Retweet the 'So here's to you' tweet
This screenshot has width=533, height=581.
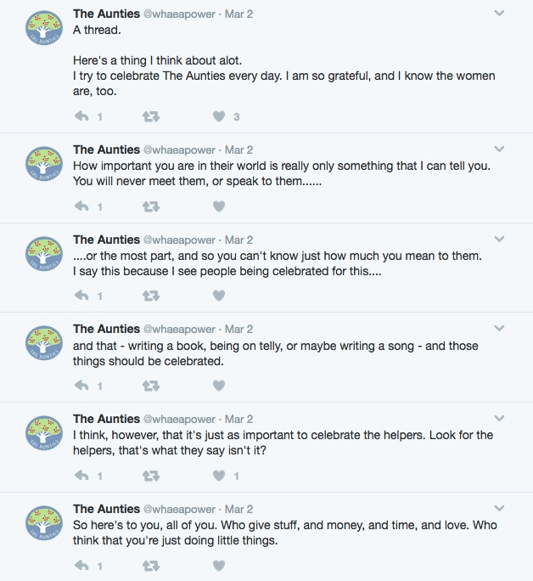[151, 566]
